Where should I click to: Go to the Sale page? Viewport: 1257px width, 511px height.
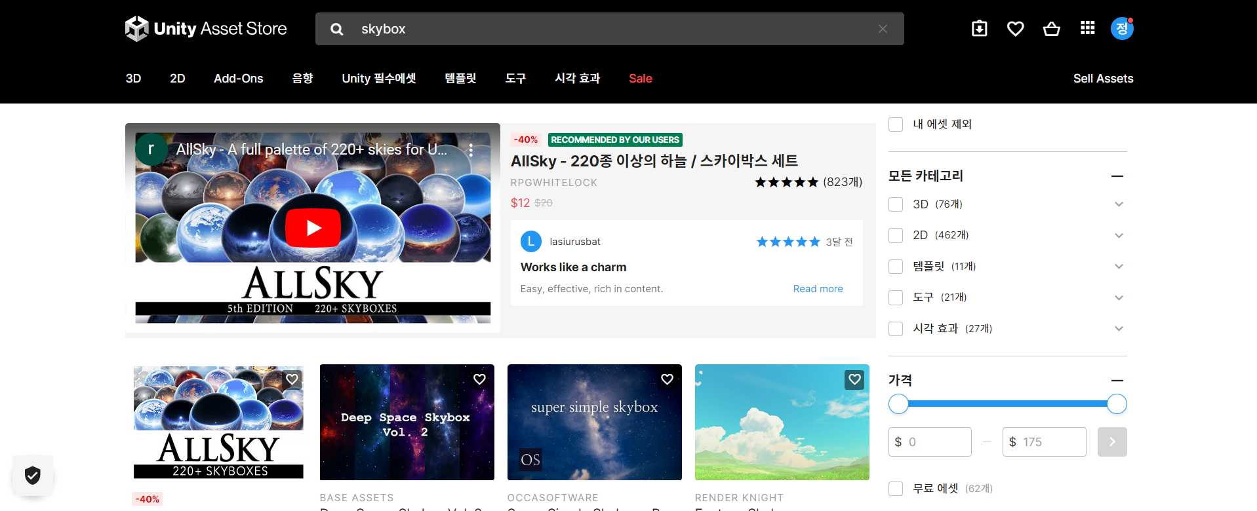(x=641, y=79)
